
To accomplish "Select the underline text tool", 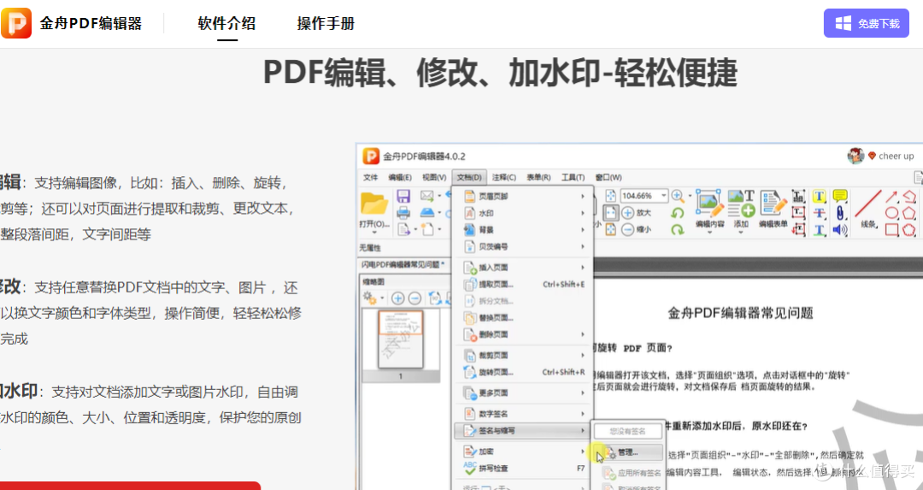I will [x=820, y=230].
